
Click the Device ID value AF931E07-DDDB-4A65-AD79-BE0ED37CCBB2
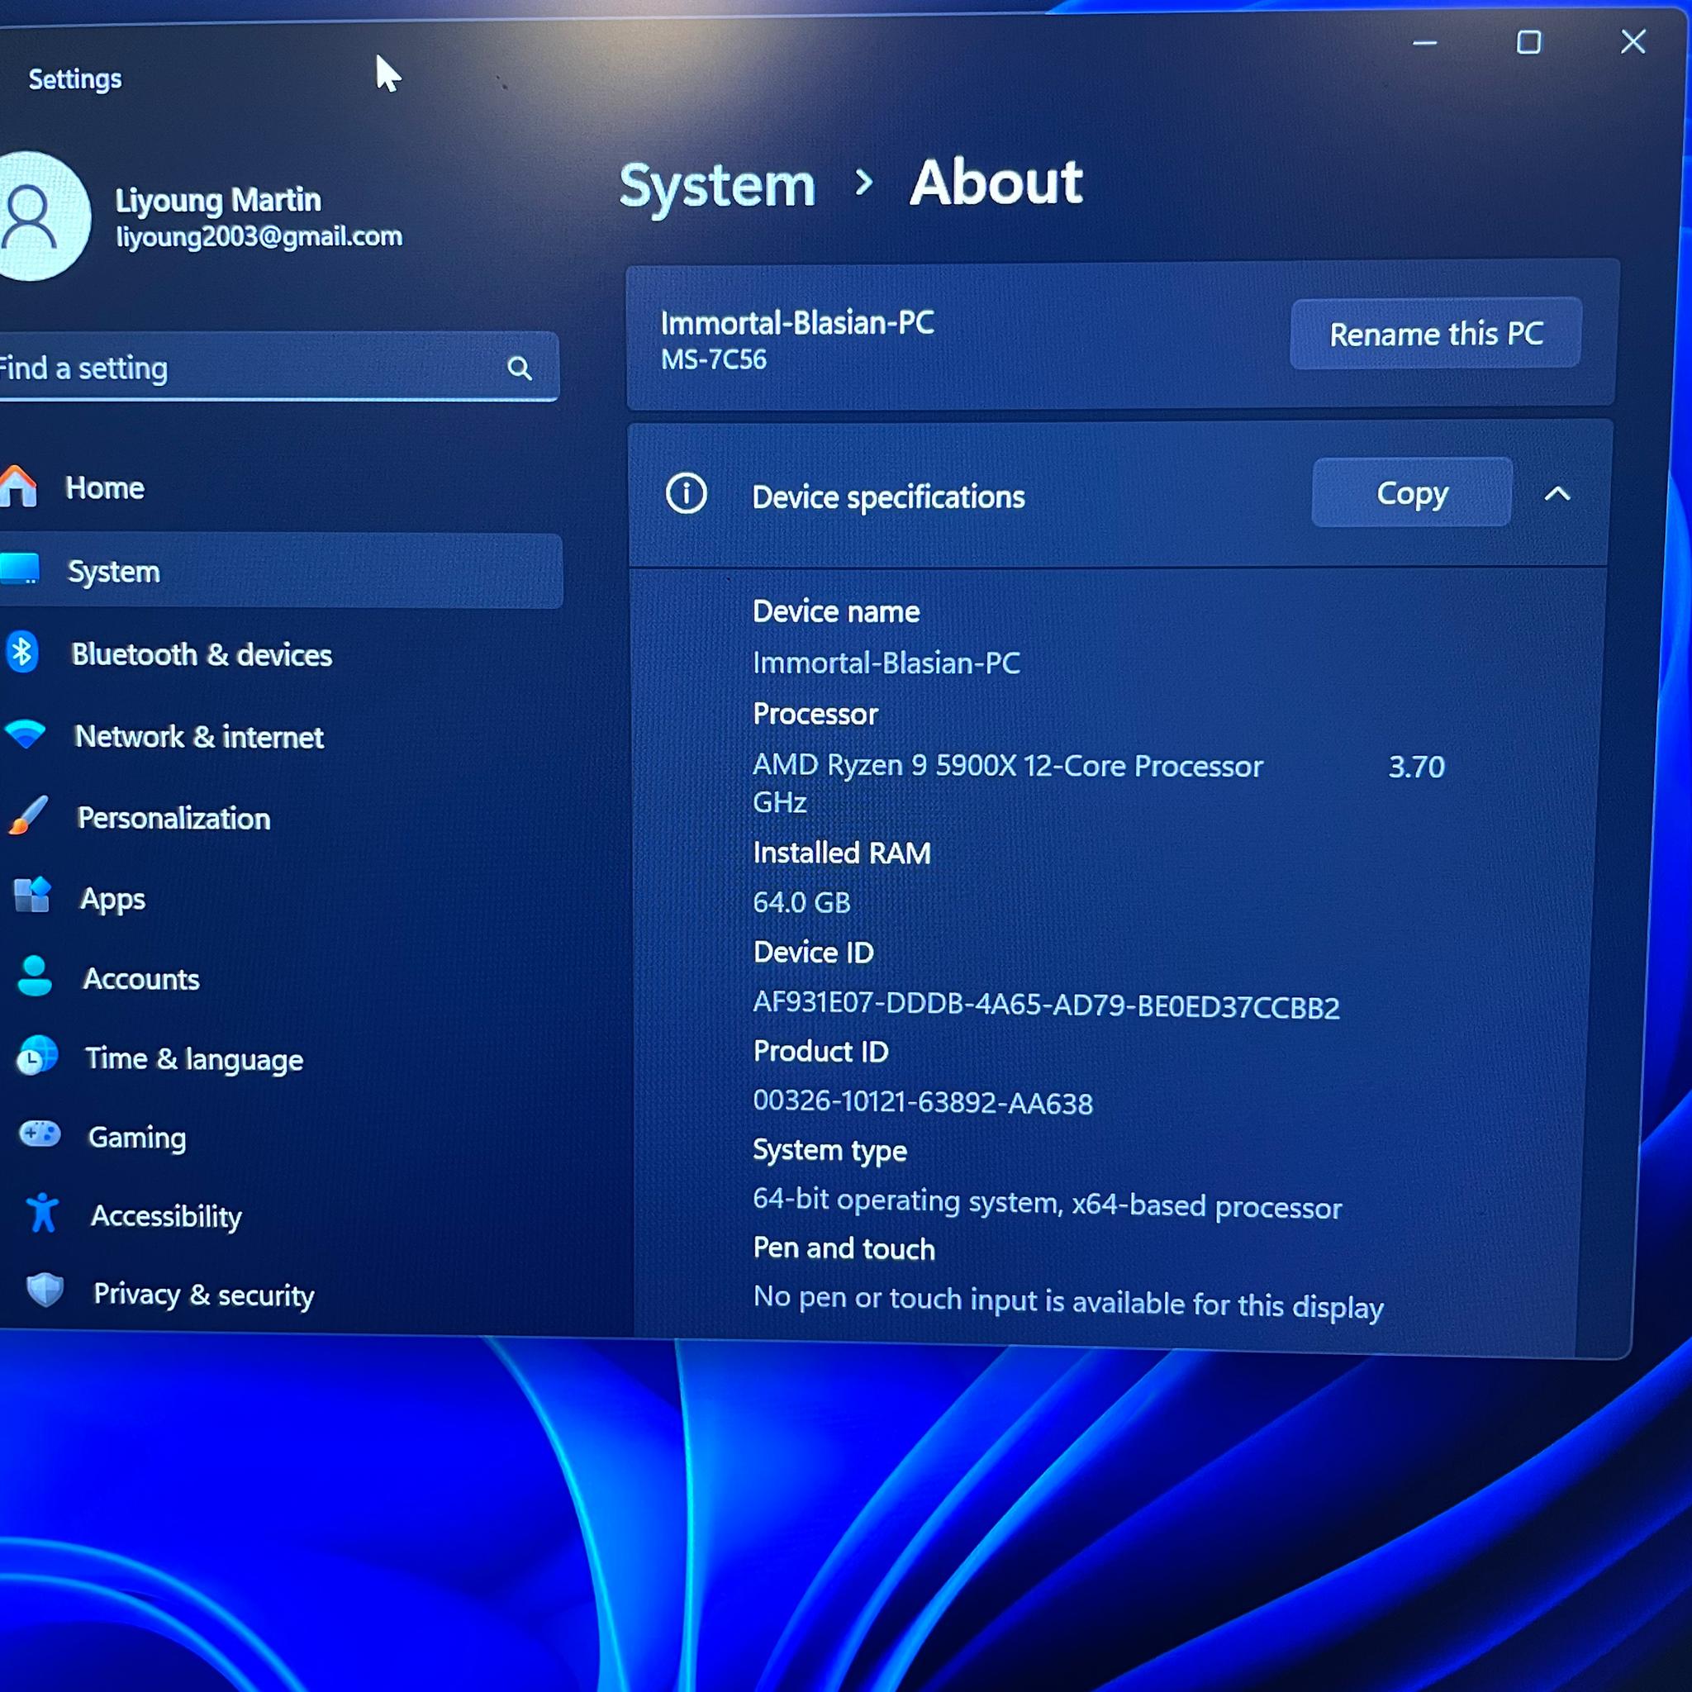pos(1046,1005)
